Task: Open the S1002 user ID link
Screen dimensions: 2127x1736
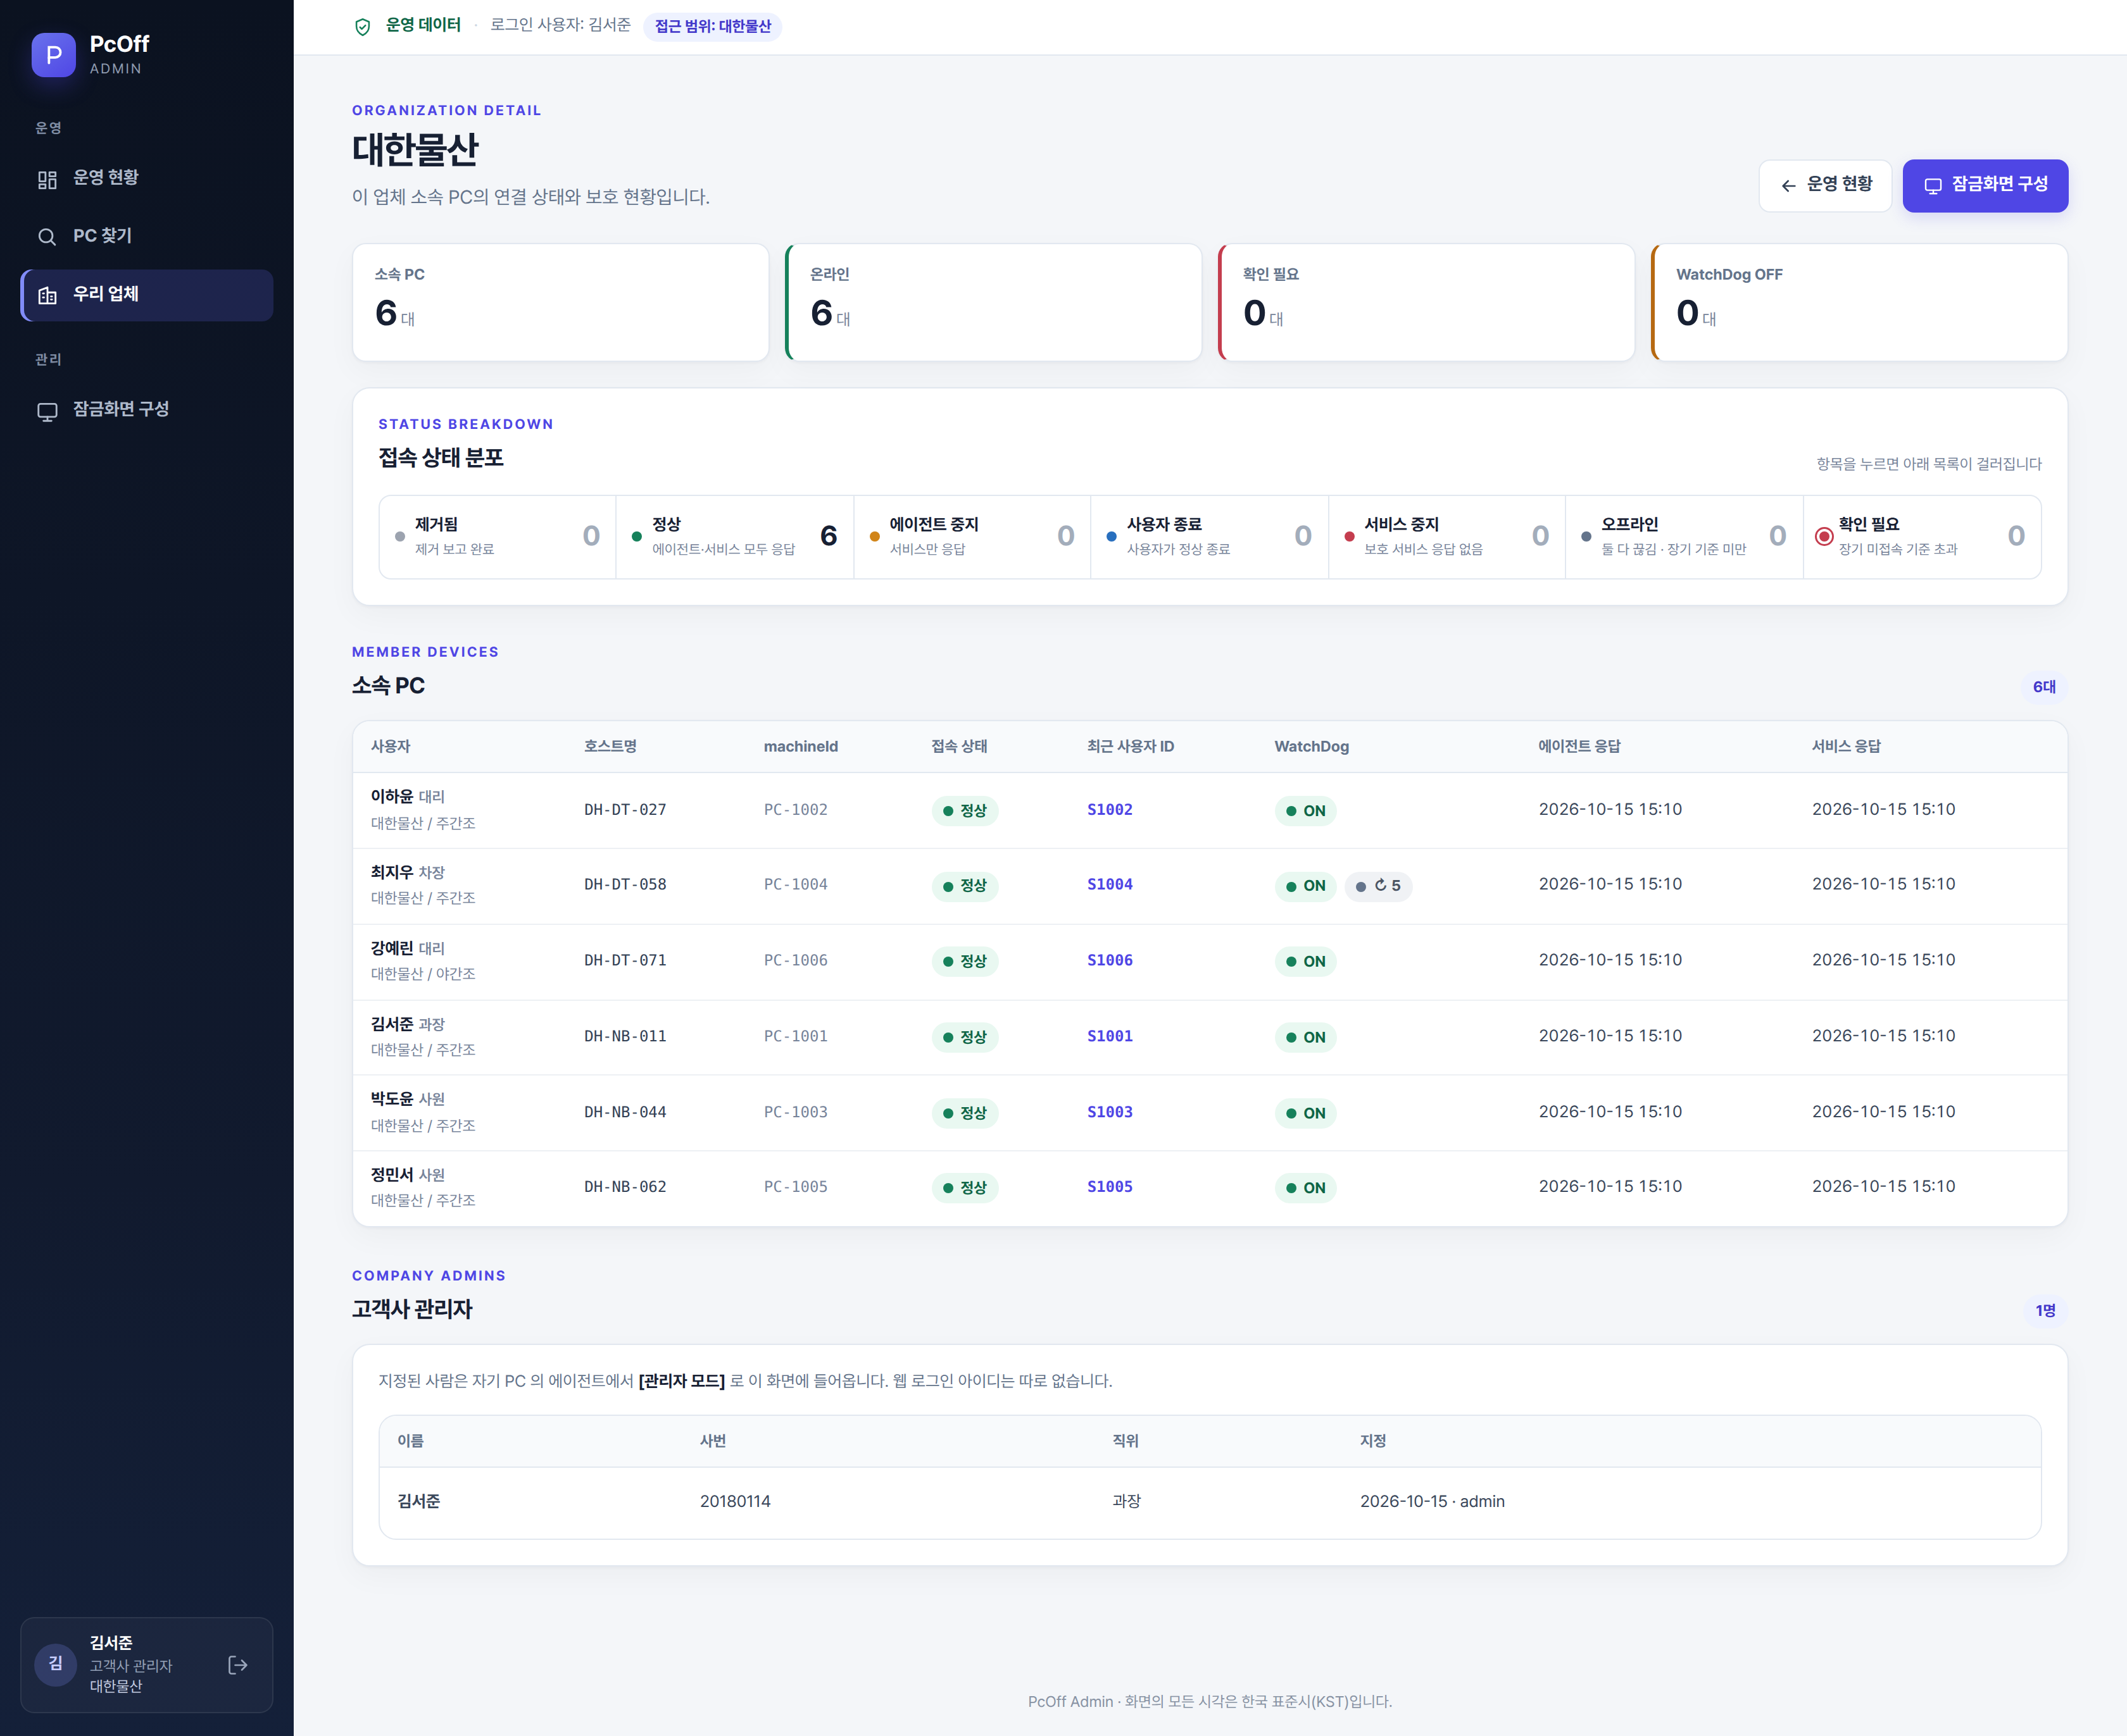Action: click(x=1110, y=810)
